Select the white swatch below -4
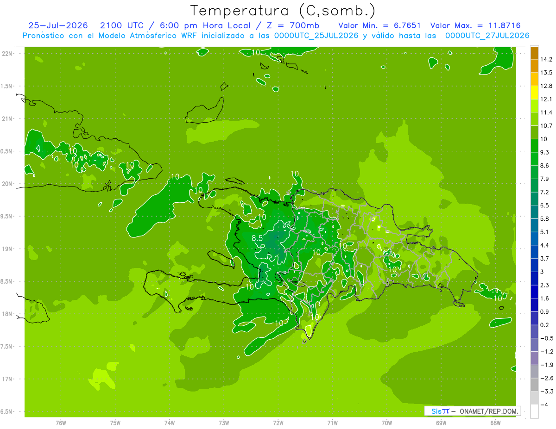Viewport: 556px width, 429px height. (x=534, y=411)
